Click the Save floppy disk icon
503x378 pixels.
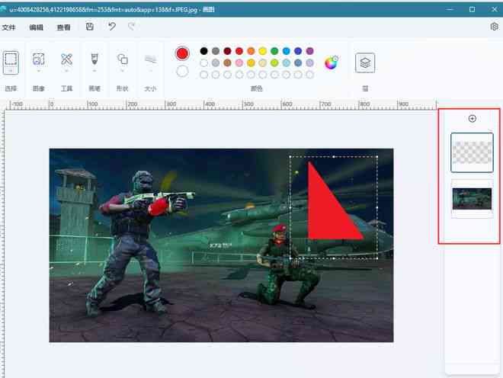[90, 27]
